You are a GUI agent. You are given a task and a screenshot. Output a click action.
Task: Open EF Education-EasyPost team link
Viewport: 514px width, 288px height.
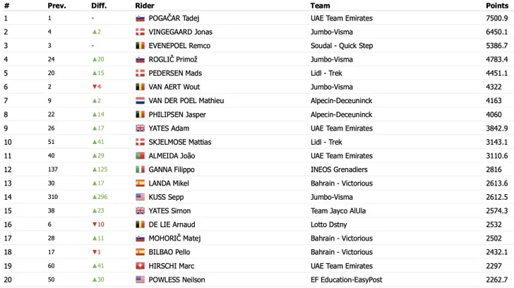pos(347,280)
